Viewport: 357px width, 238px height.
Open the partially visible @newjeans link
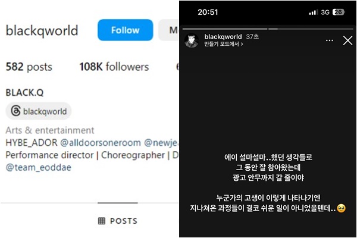(161, 143)
